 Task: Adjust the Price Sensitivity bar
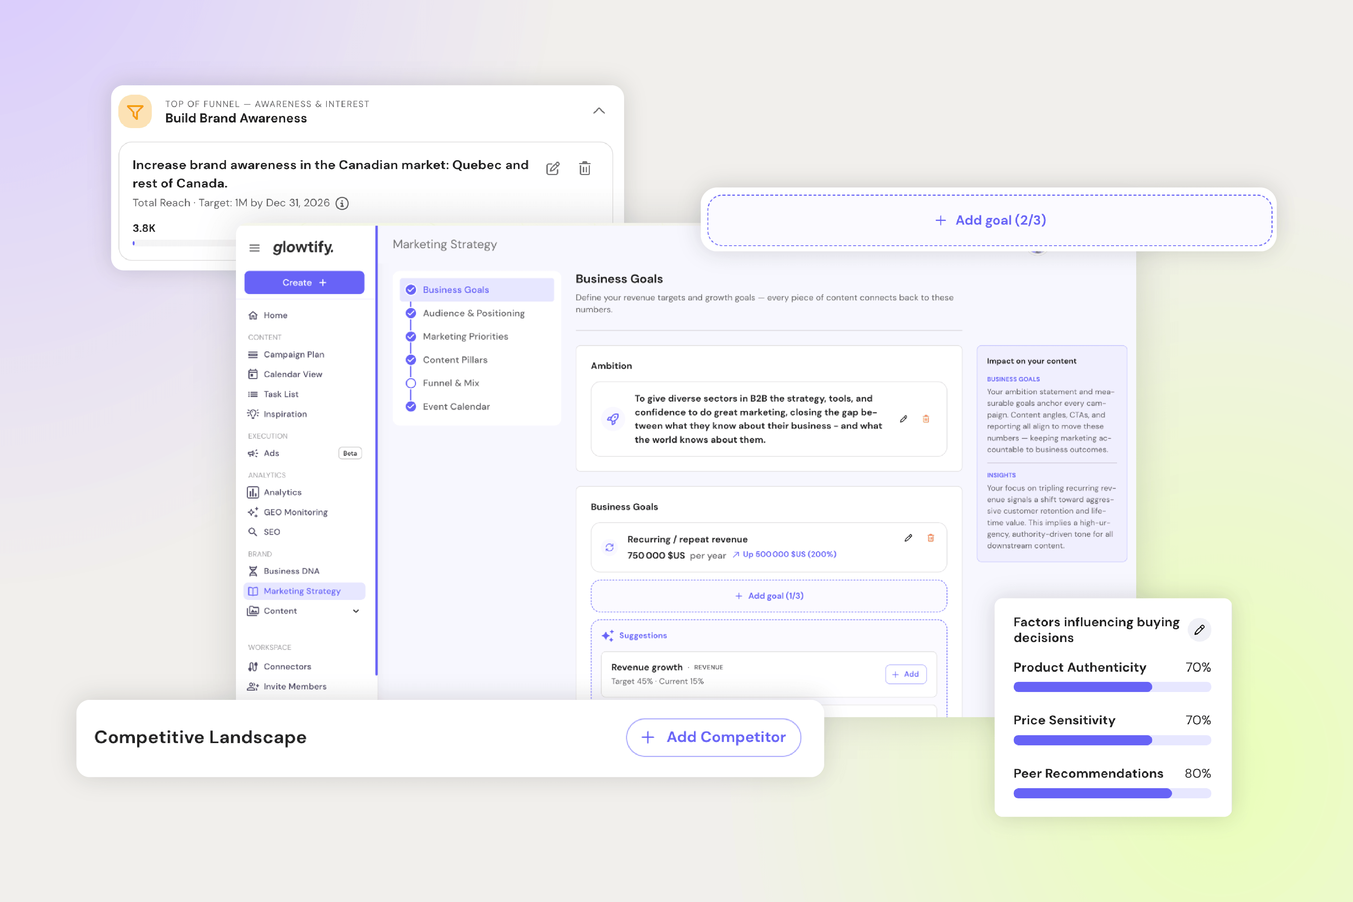click(x=1112, y=740)
